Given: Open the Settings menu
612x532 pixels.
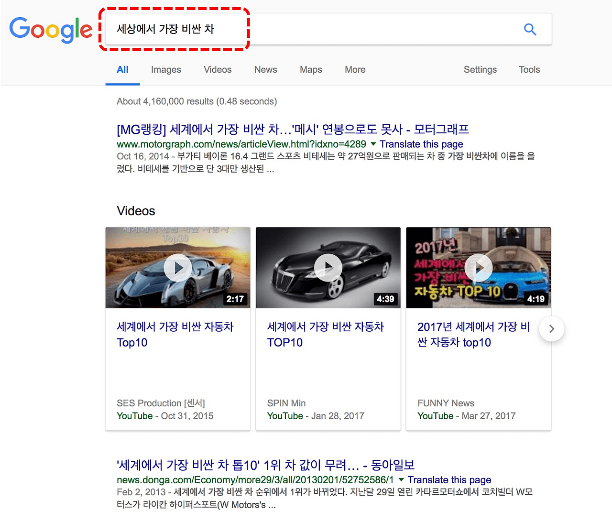Looking at the screenshot, I should [x=480, y=70].
